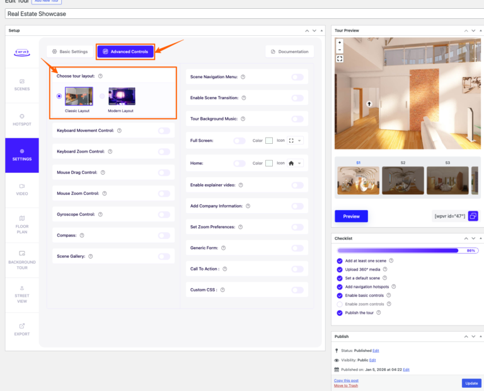Click help icon beside Keyboard Zoom Control
The width and height of the screenshot is (484, 391).
(x=110, y=151)
